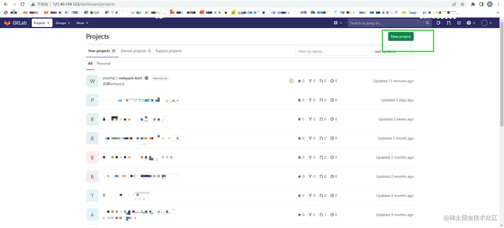Screen dimensions: 504x228
Task: Open the browser Extensions puzzle icon
Action: pyautogui.click(x=473, y=4)
